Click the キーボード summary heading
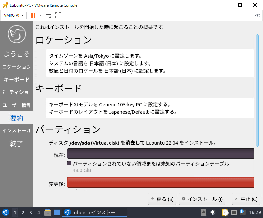The width and height of the screenshot is (263, 218). (59, 88)
